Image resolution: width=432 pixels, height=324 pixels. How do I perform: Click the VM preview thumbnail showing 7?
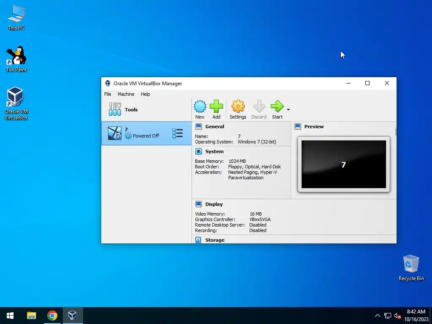(343, 164)
